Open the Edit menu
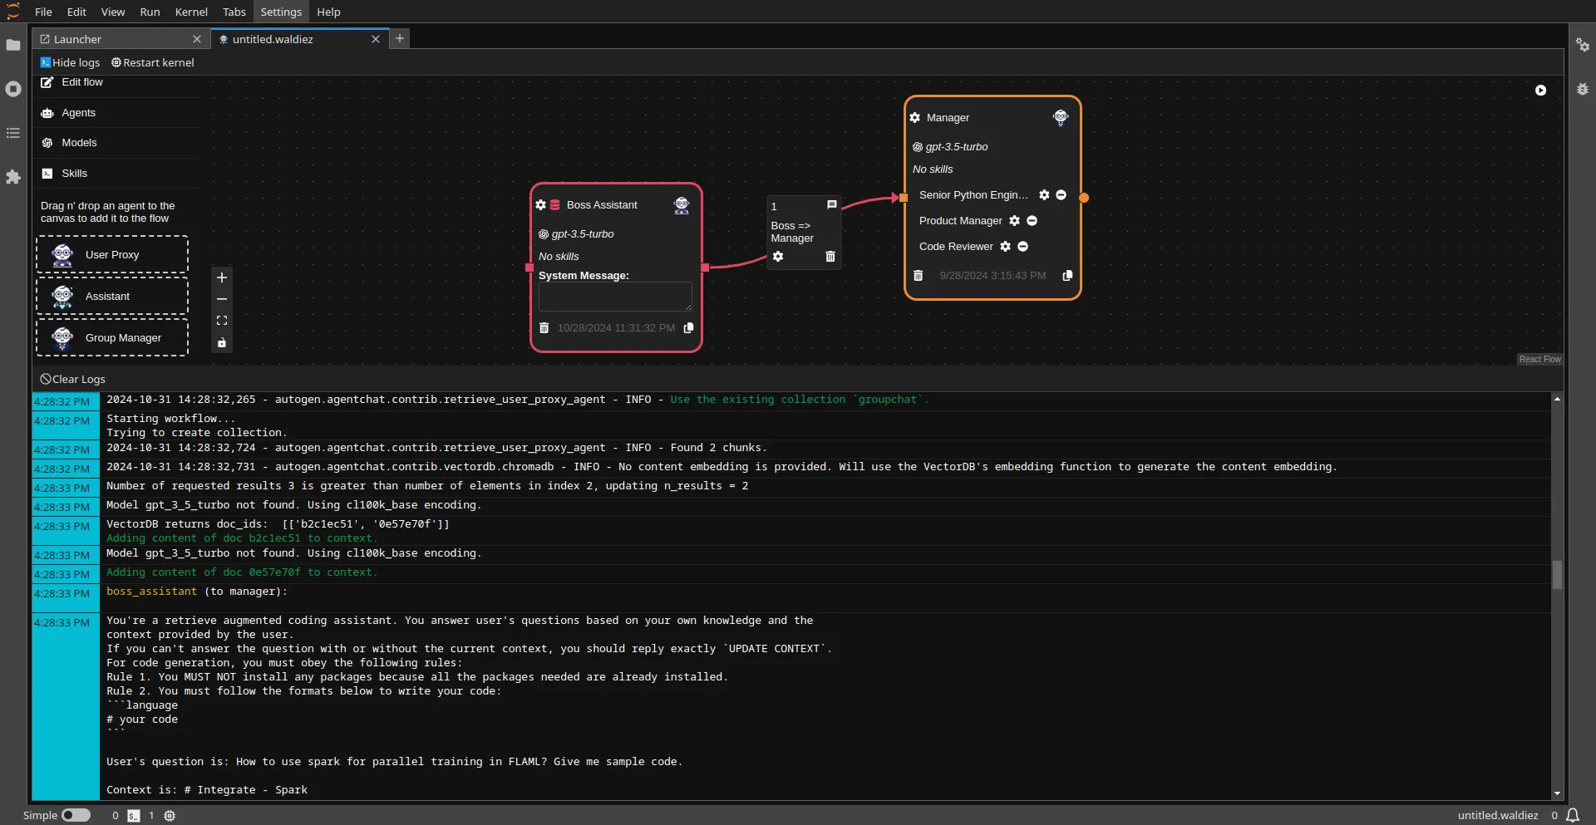The width and height of the screenshot is (1596, 825). 76,12
